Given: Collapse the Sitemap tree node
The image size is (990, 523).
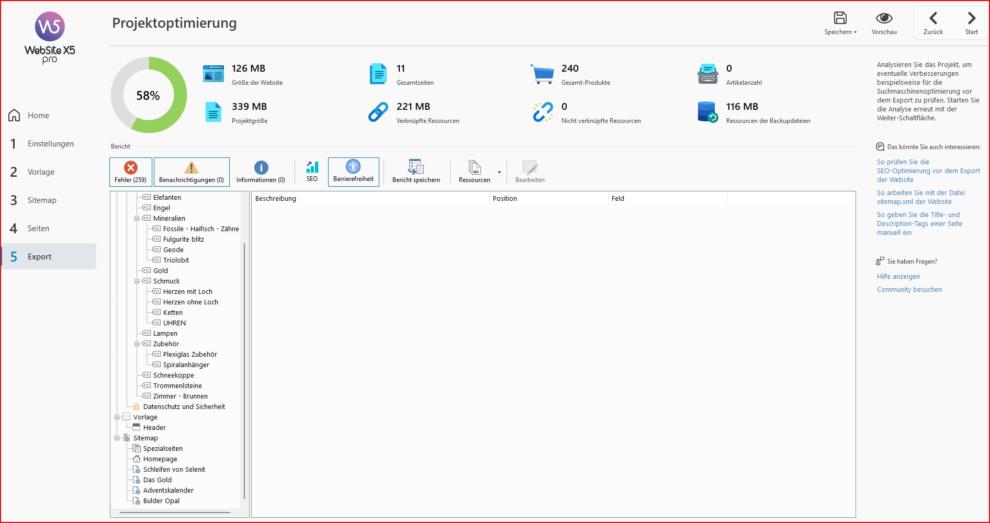Looking at the screenshot, I should pos(117,438).
